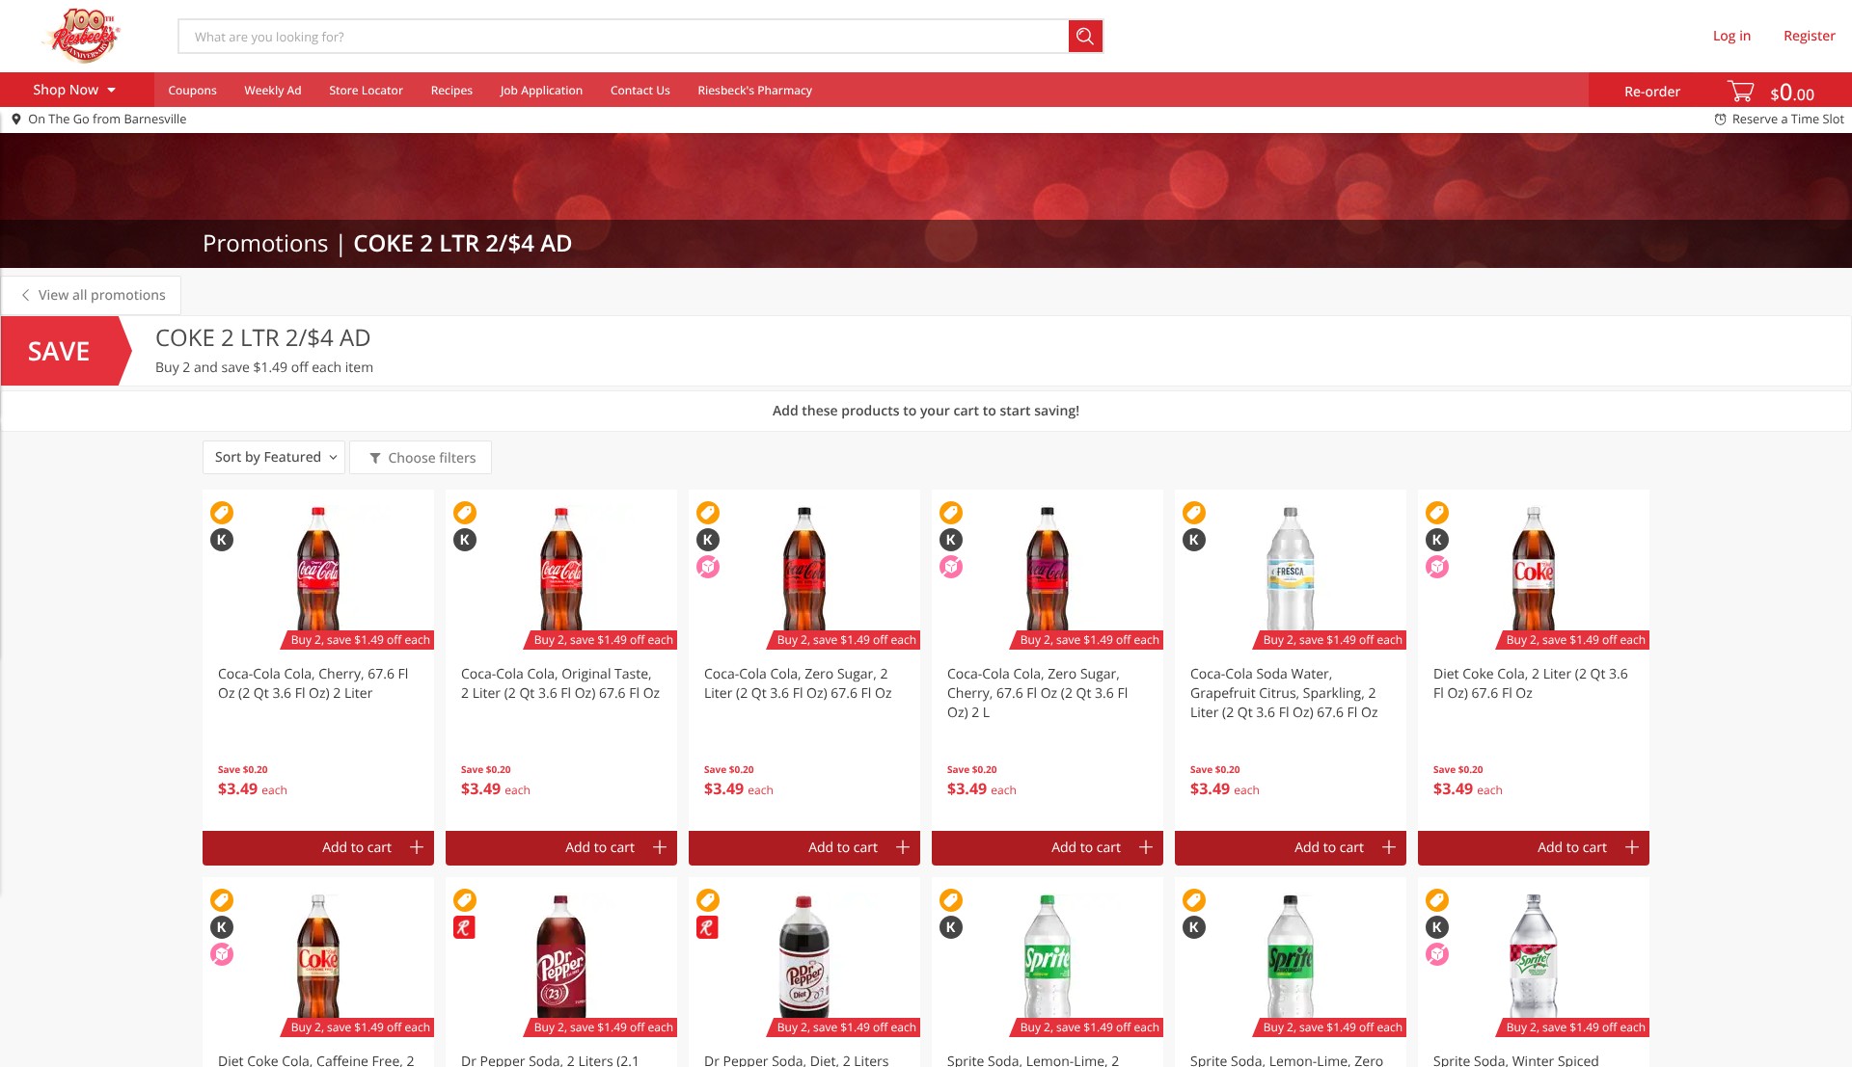Click On The Go from Barnesville text
The width and height of the screenshot is (1852, 1067).
107,120
